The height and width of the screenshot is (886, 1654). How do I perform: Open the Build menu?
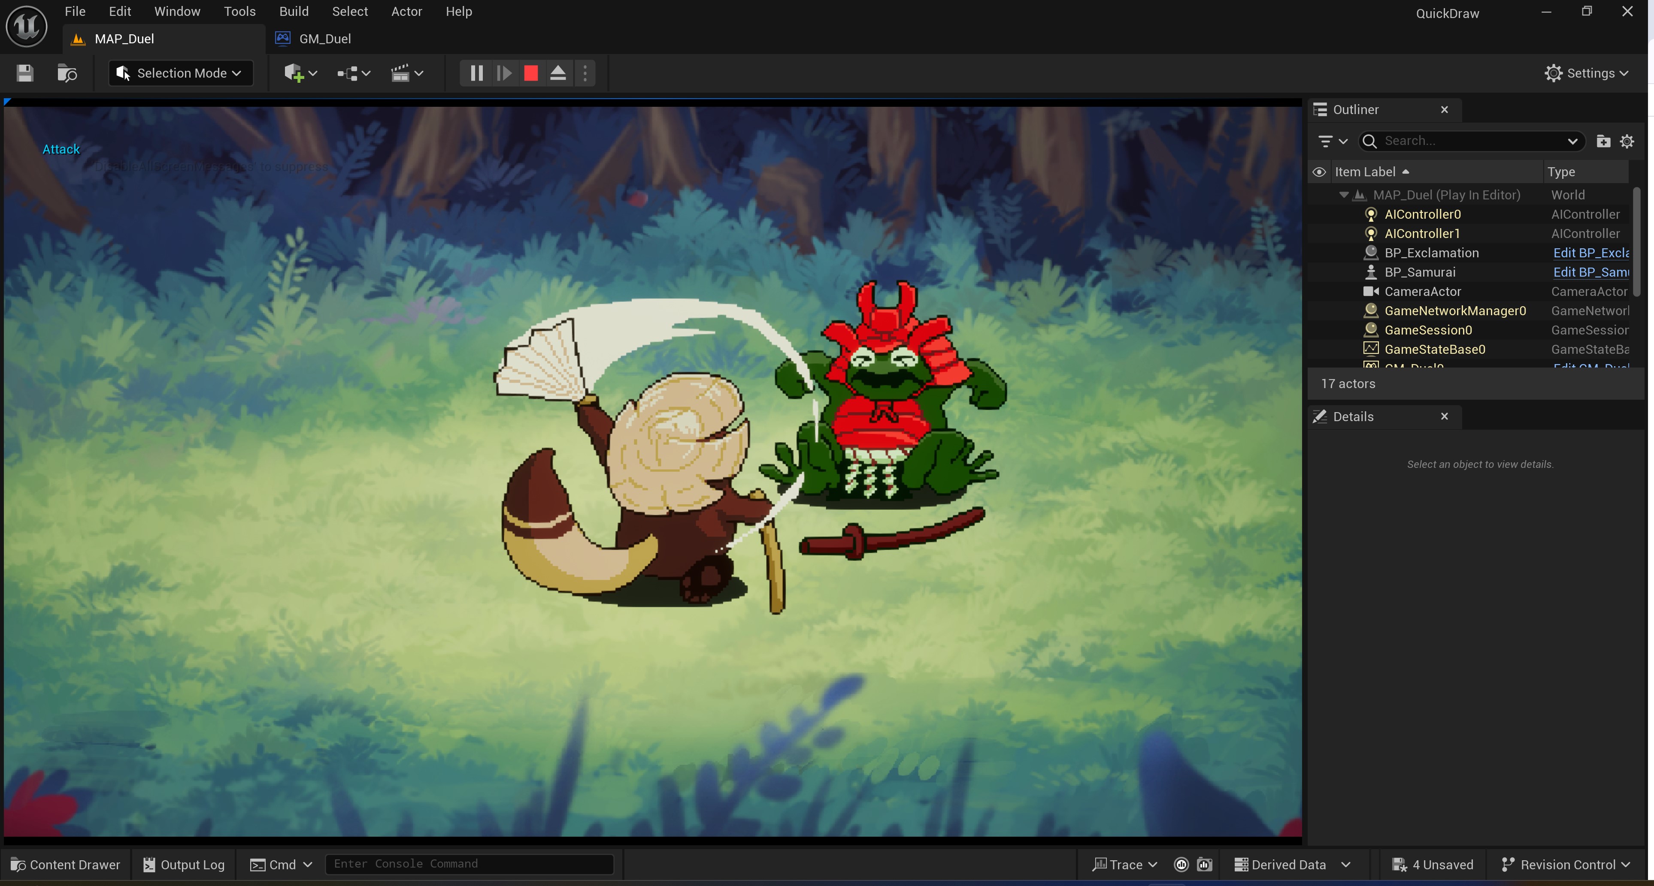[x=294, y=12]
